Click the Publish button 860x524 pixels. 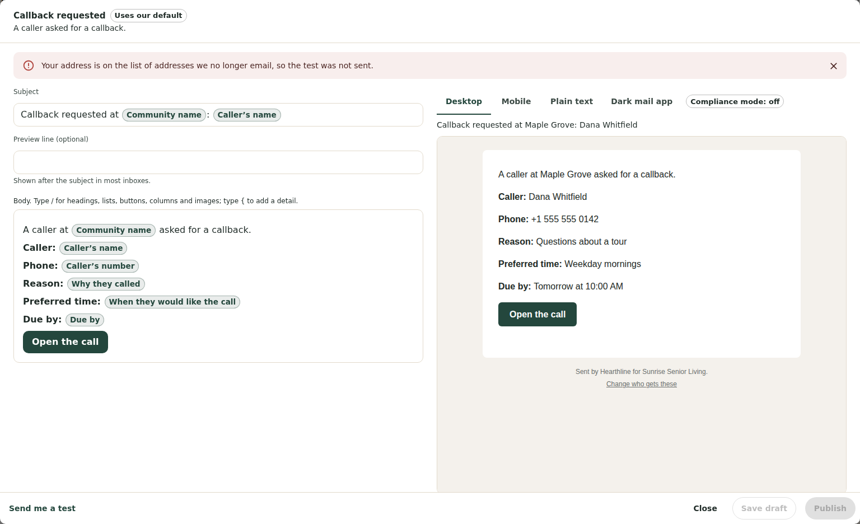coord(830,508)
